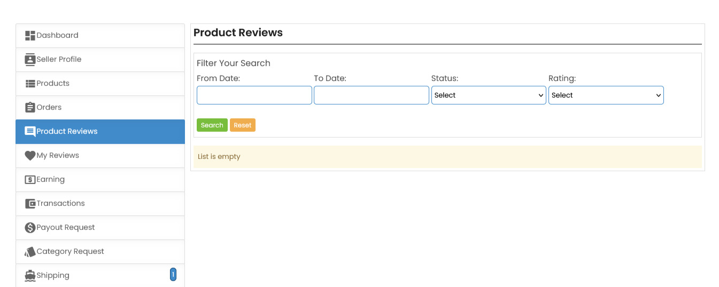
Task: Click the Category Request tags icon
Action: click(30, 252)
